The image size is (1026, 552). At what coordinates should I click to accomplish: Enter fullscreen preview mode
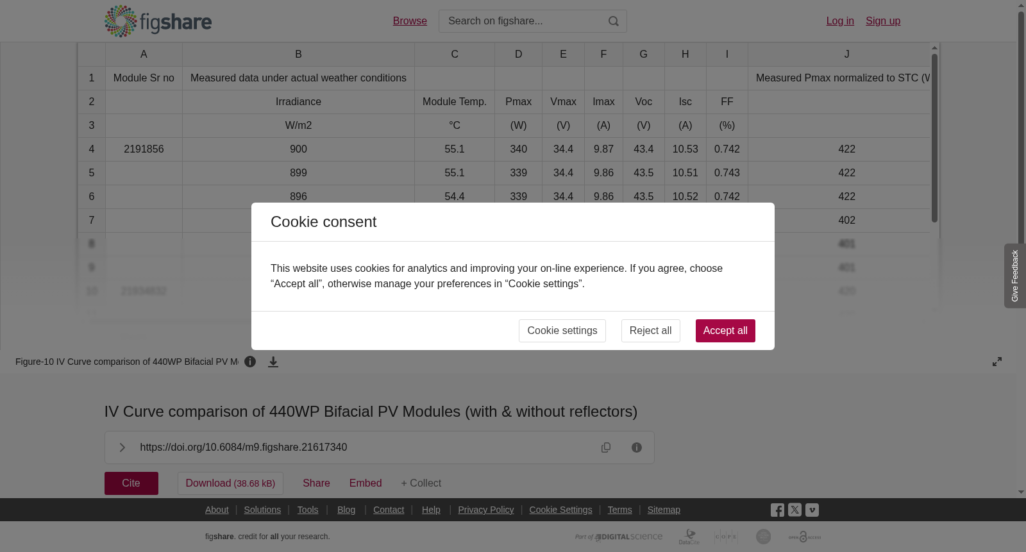(x=997, y=362)
